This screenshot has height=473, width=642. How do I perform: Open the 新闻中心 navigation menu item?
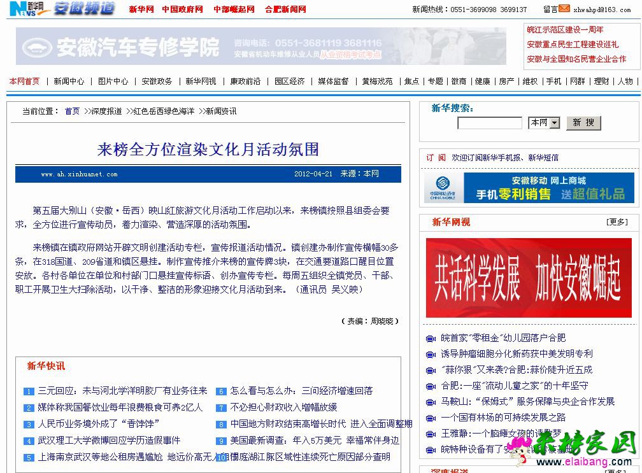point(69,81)
